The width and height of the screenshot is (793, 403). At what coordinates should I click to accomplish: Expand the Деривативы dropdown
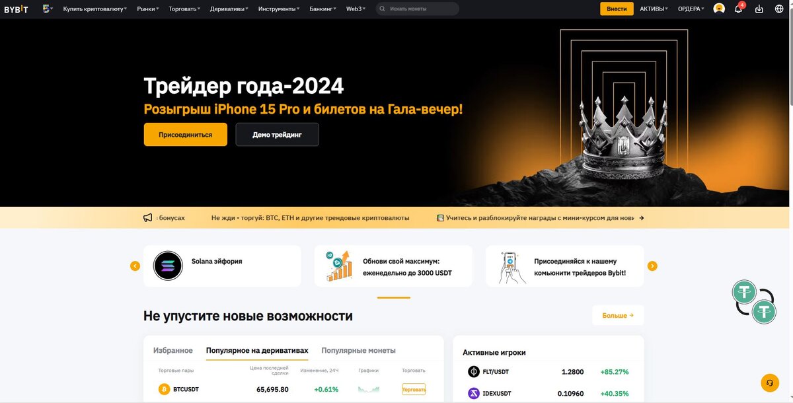coord(229,9)
